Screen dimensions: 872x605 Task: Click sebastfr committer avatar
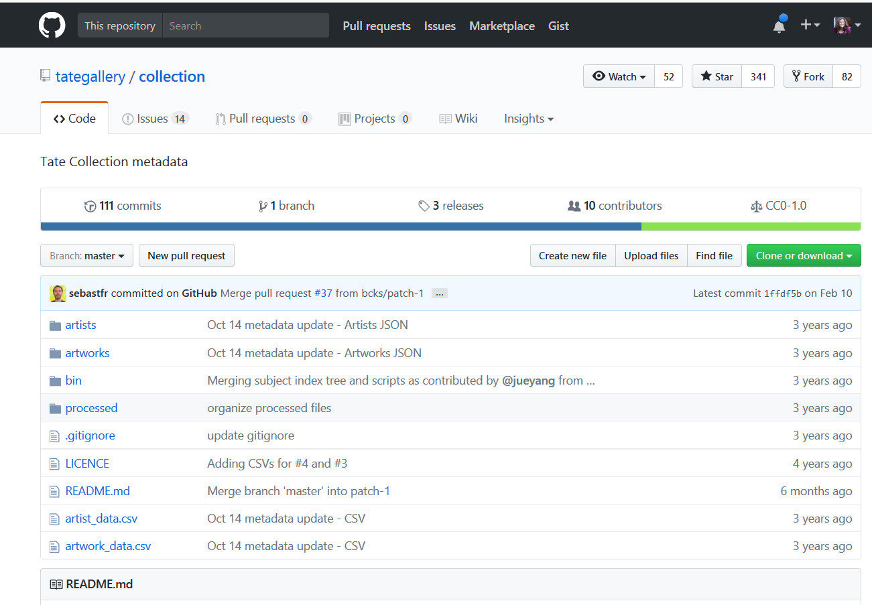58,293
